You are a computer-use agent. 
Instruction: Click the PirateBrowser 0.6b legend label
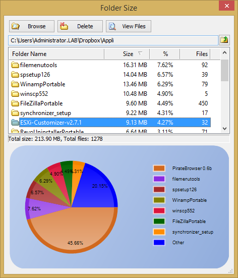pos(192,168)
